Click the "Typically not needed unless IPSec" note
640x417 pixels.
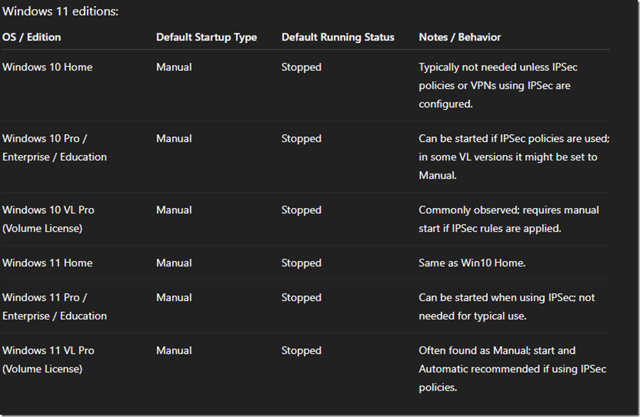point(498,67)
